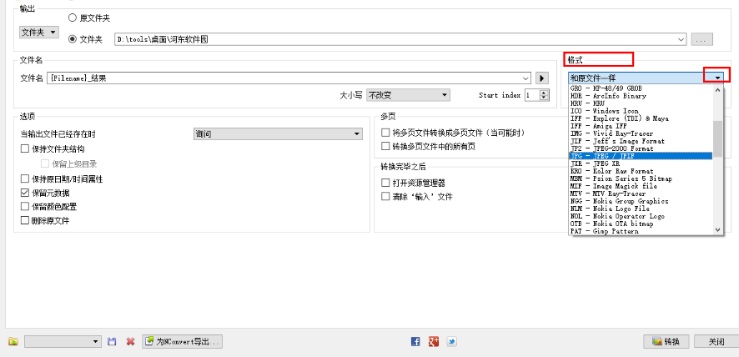Screen dimensions: 739x357
Task: Click scroll down arrow of format list
Action: 718,230
